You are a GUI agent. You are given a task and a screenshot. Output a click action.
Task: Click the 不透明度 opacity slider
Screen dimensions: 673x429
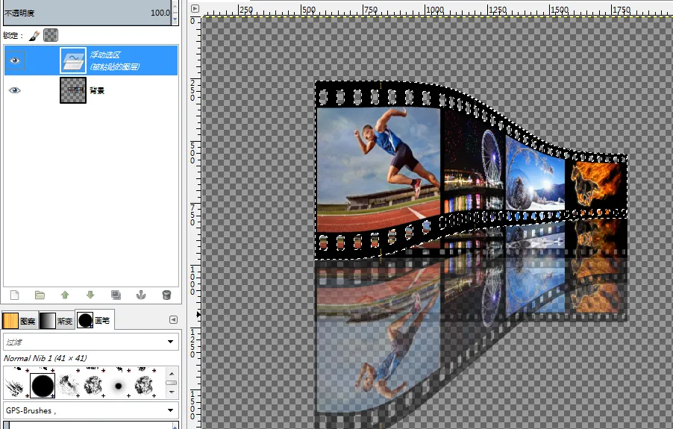(87, 13)
